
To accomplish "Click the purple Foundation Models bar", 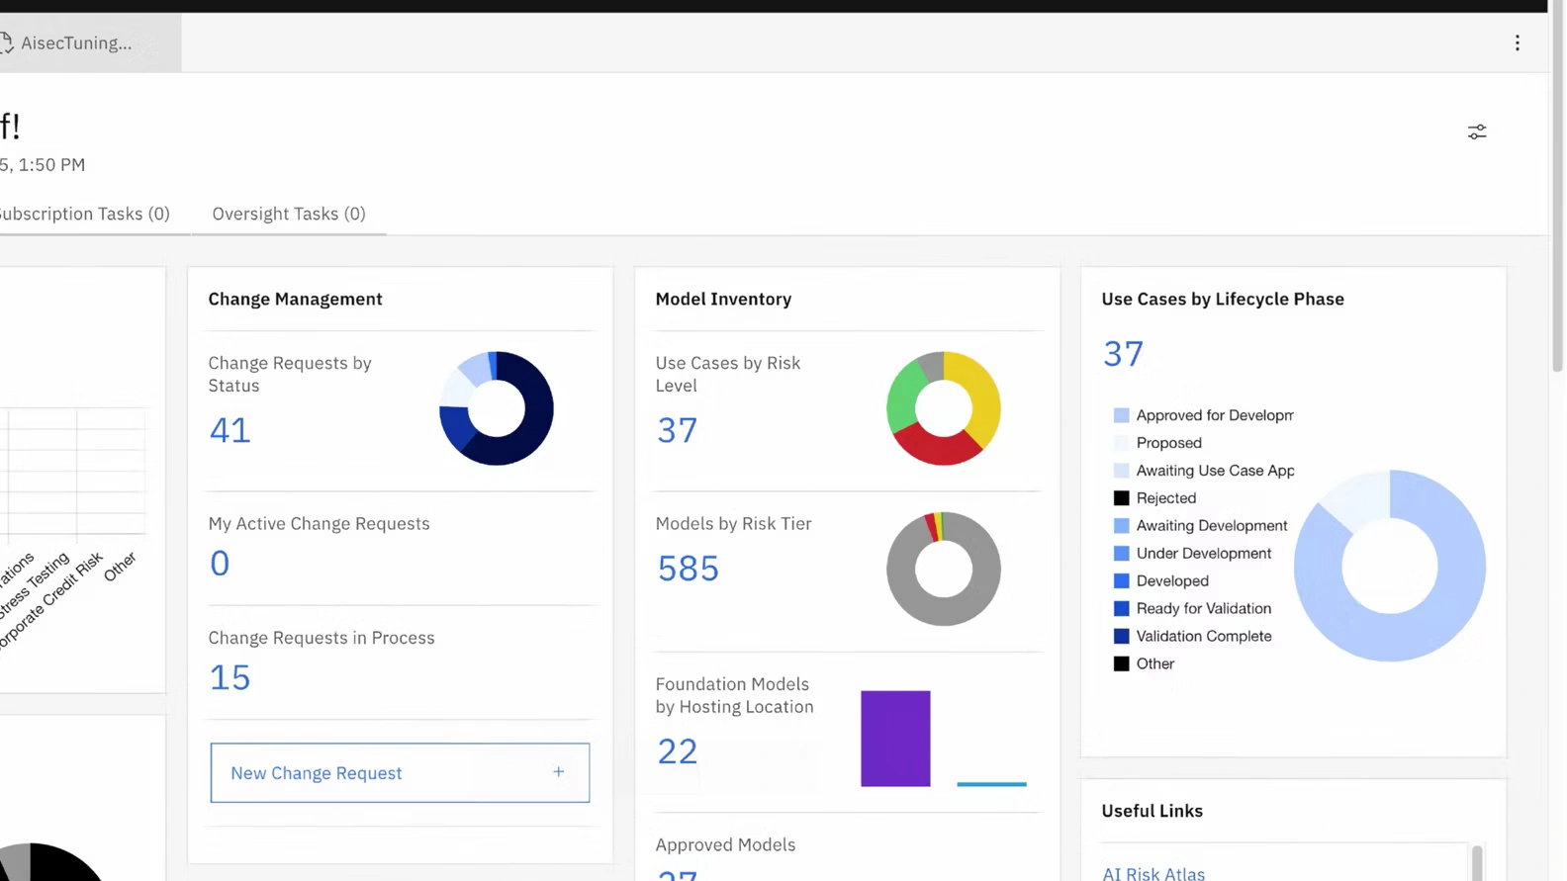I will tap(895, 739).
